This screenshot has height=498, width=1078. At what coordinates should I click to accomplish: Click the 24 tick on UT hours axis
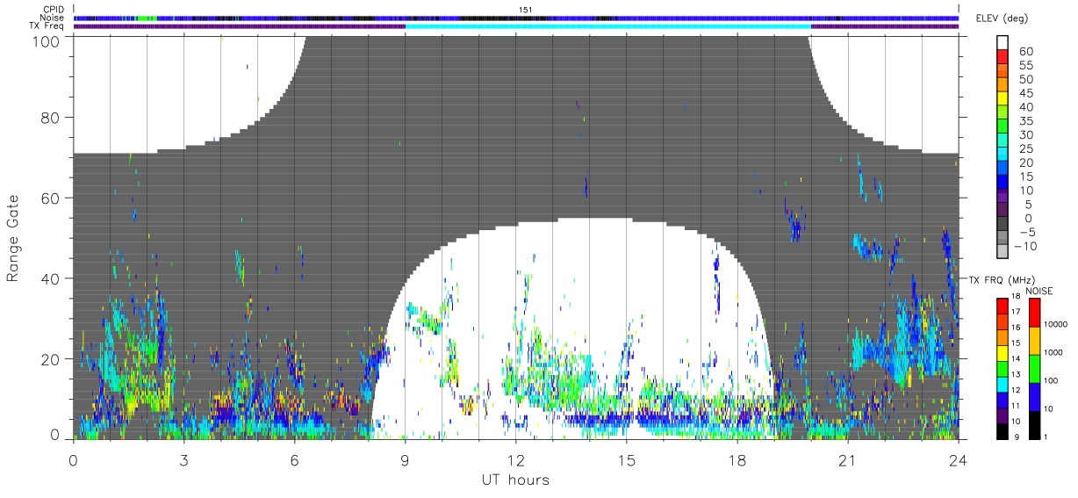[x=958, y=459]
